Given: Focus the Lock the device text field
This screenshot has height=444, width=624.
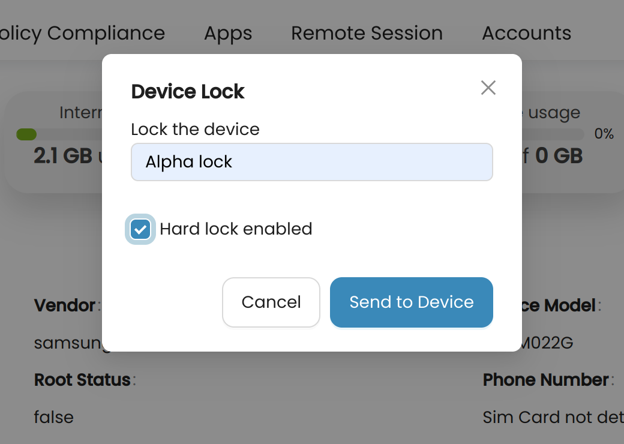Looking at the screenshot, I should pos(311,162).
